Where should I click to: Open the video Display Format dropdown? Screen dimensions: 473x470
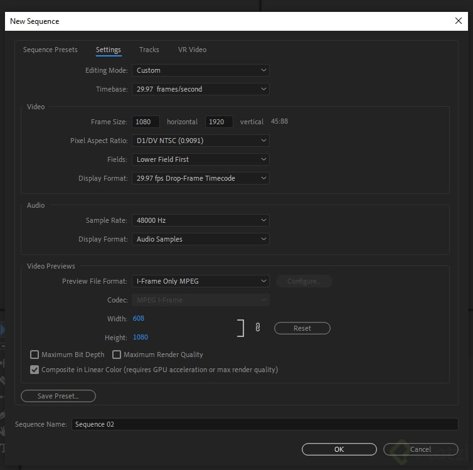[201, 178]
